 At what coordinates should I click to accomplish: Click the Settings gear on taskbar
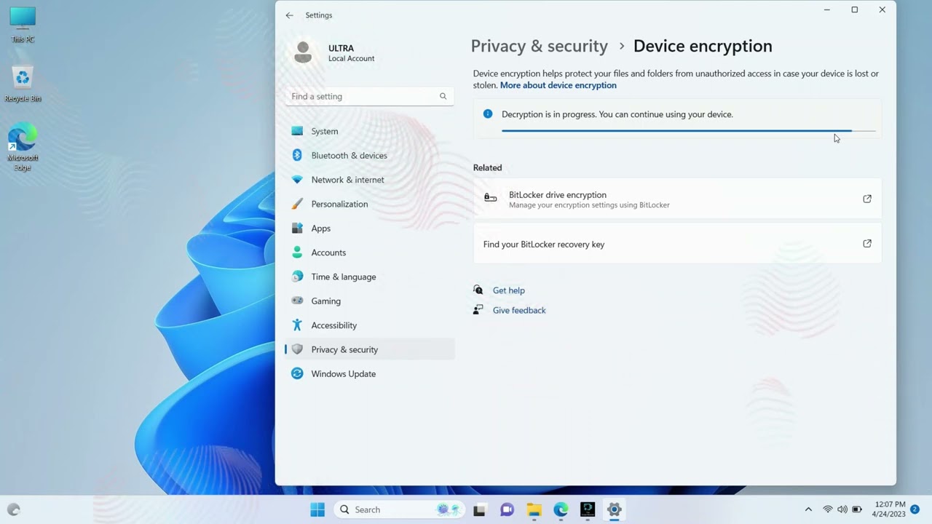point(614,510)
